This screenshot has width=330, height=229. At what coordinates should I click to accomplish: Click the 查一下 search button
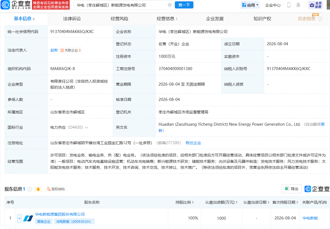tap(184, 5)
